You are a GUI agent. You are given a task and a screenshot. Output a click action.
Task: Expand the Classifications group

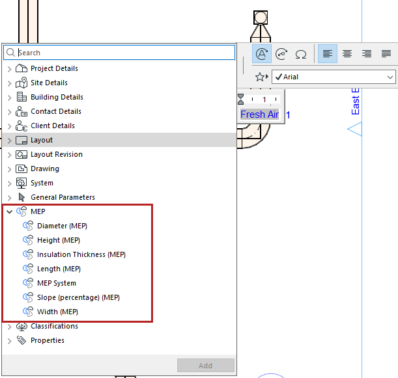(9, 327)
